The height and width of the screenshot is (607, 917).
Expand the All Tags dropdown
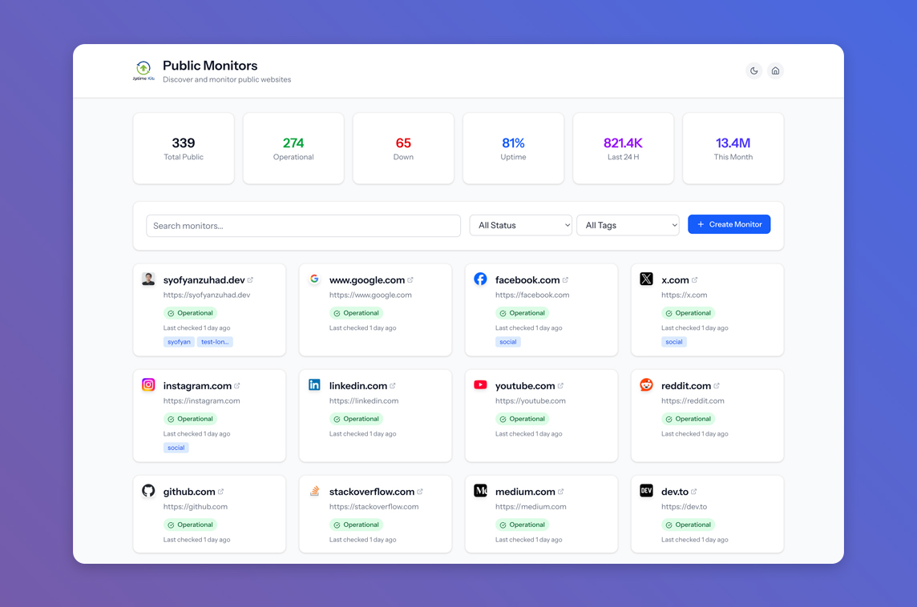(628, 226)
